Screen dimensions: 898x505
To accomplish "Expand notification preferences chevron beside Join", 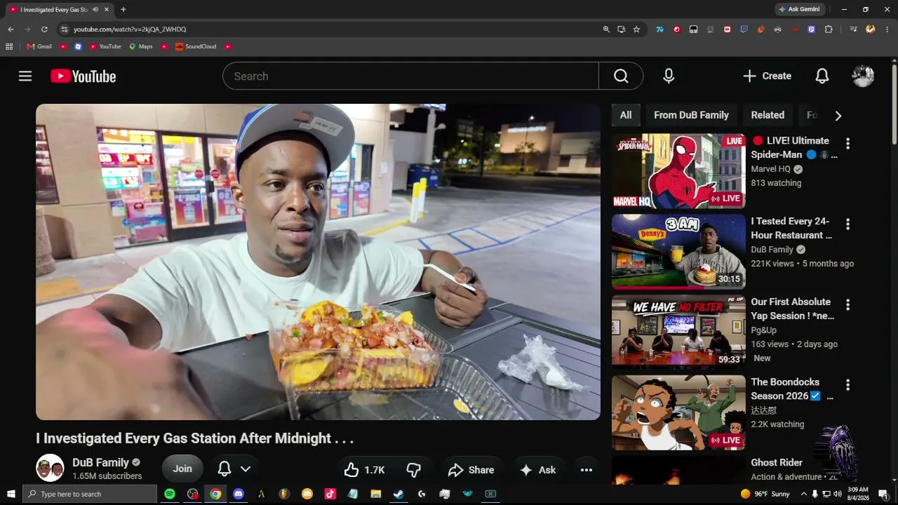I will pyautogui.click(x=246, y=469).
